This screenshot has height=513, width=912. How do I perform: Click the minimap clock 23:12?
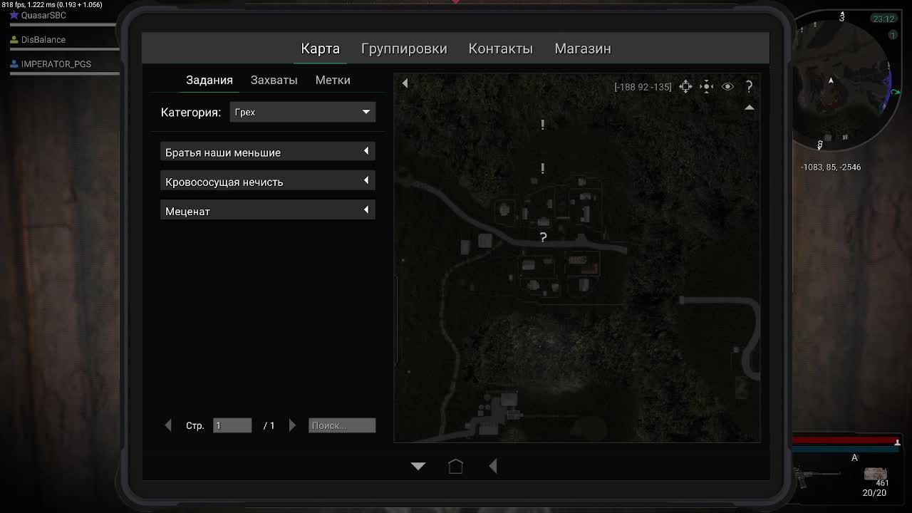[883, 19]
